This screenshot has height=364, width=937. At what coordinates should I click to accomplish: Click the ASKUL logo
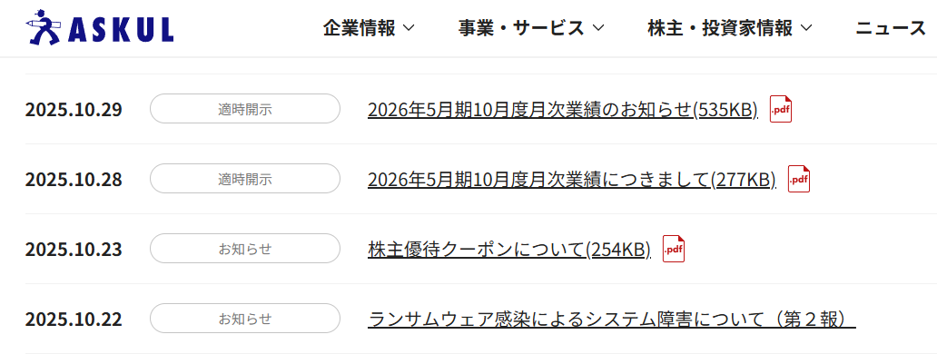click(100, 29)
